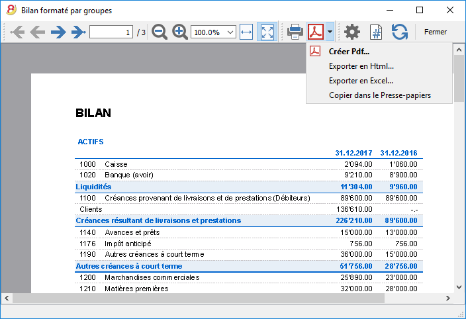
Task: Open print settings gear icon
Action: click(x=352, y=32)
